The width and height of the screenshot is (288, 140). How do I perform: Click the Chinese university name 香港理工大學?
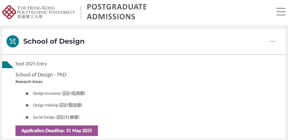29,17
